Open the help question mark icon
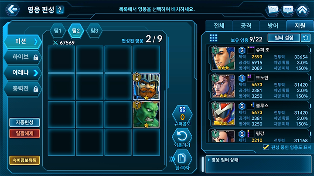 pos(60,10)
